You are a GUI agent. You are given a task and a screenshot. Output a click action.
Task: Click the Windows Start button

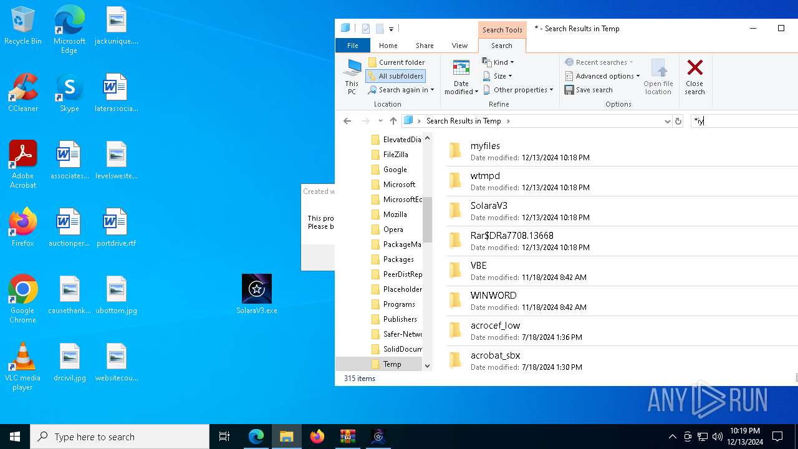pos(15,437)
